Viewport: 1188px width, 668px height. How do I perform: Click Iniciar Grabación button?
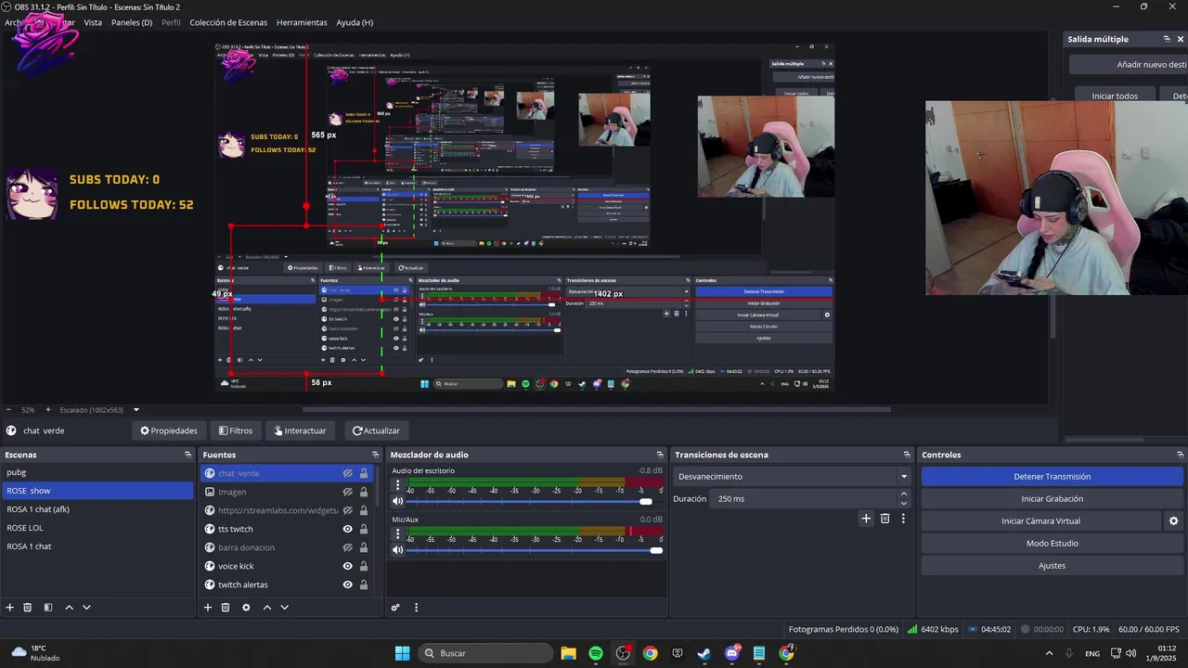pos(1052,498)
